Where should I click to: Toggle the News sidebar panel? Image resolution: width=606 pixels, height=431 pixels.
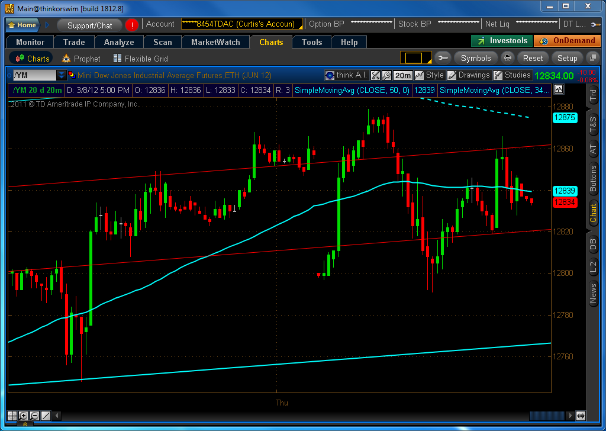point(593,293)
